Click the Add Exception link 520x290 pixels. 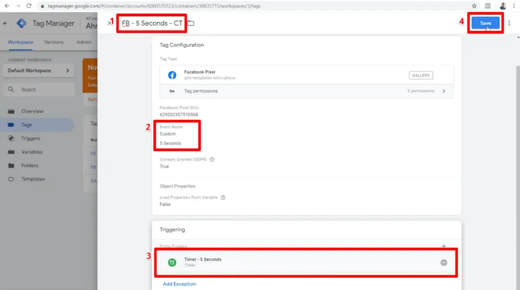pos(179,284)
